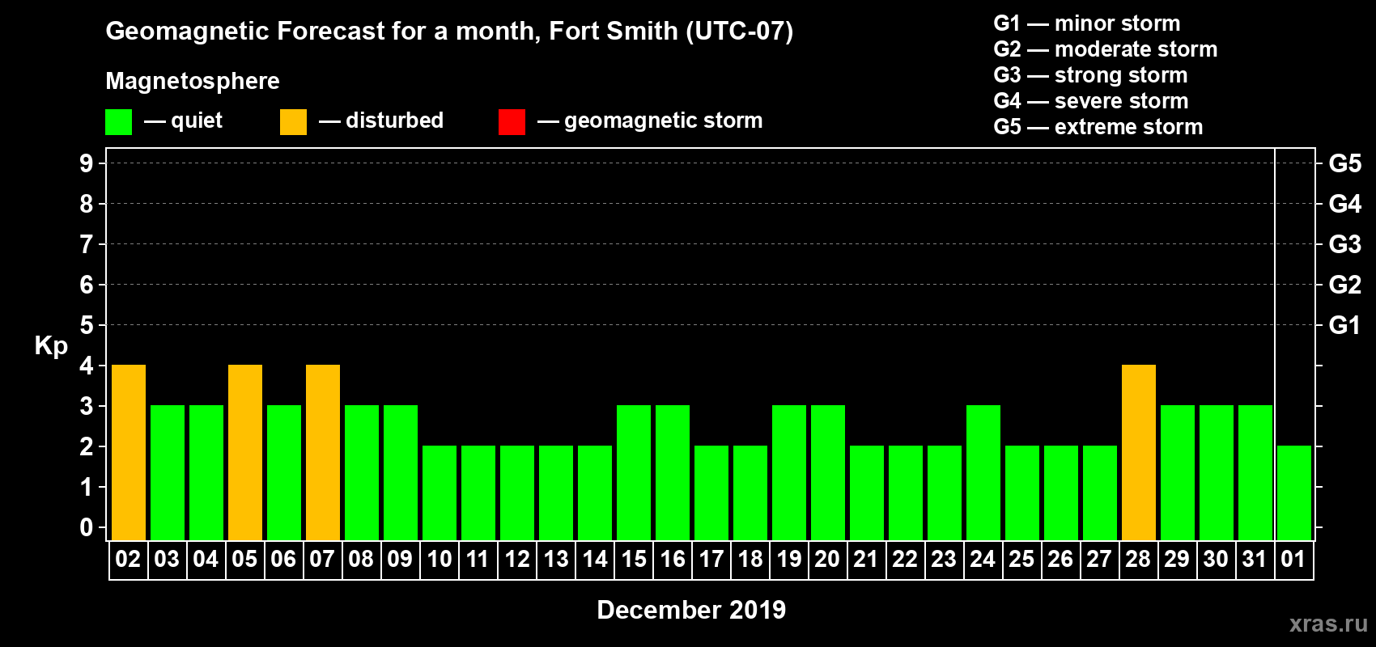Click the 'G3 — strong storm' legend text
The height and width of the screenshot is (647, 1376).
(1090, 75)
